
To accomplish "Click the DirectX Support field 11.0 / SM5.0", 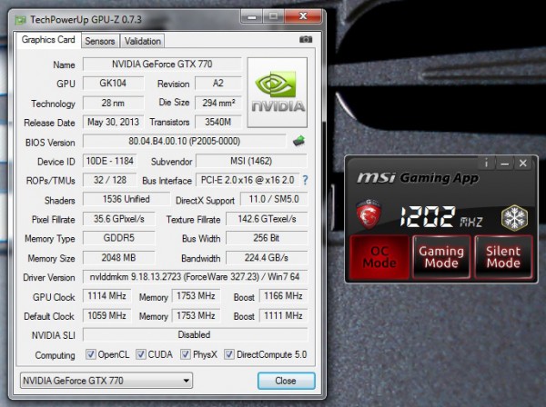I will (274, 199).
